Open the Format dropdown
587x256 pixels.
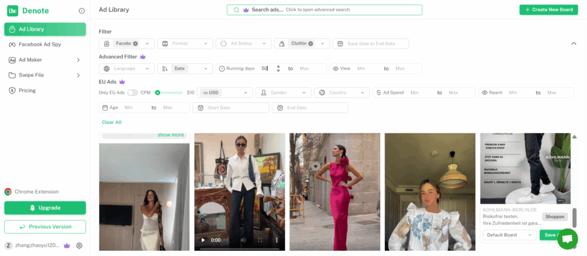(x=185, y=44)
